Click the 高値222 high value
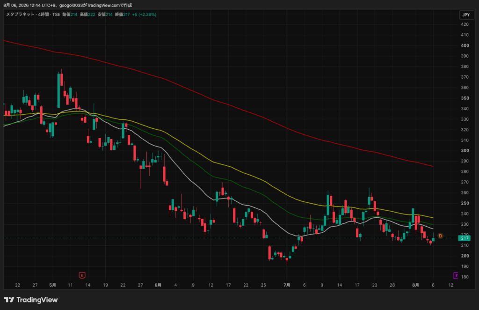The image size is (479, 310). 87,15
